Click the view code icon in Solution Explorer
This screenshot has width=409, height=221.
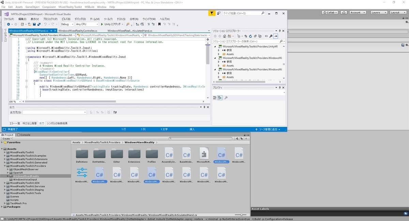coord(266,36)
